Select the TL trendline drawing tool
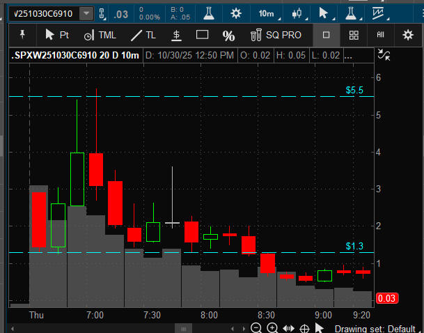 point(143,34)
